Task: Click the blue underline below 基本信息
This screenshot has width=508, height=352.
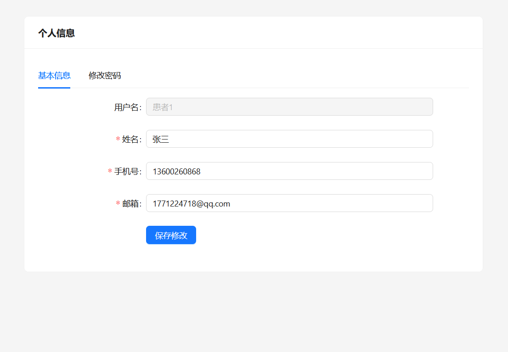Action: [x=54, y=87]
